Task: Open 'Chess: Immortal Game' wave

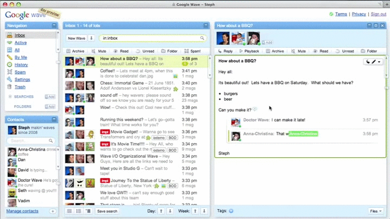Action: [136, 86]
